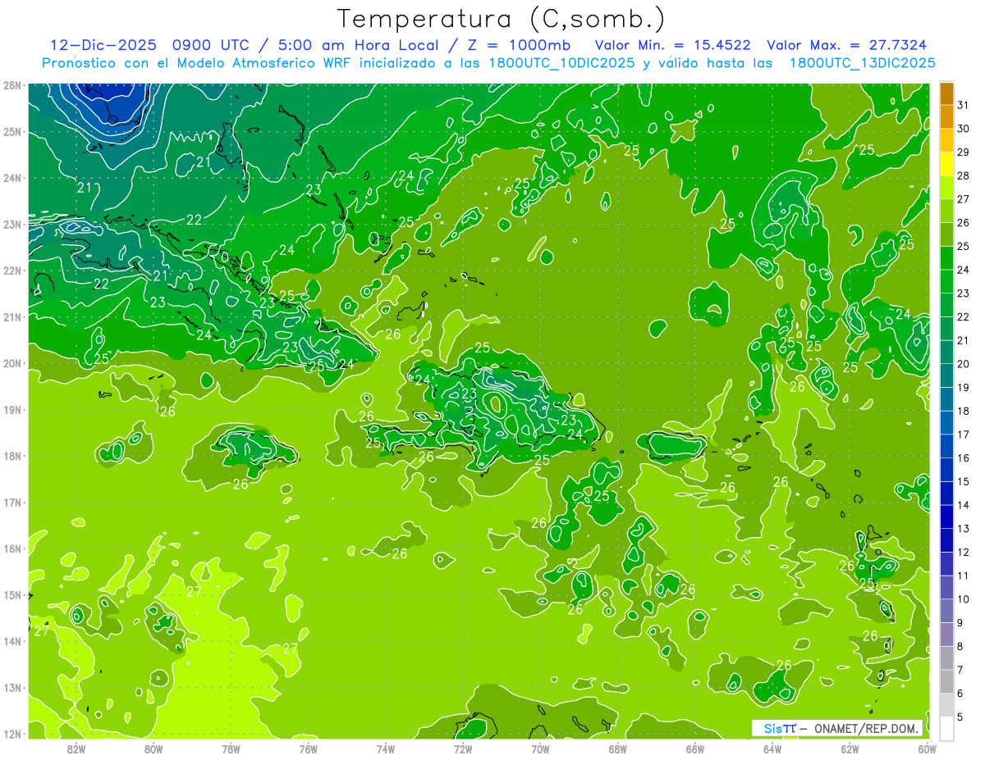Click the latitude axis label "26N"
This screenshot has width=985, height=760.
pos(11,85)
